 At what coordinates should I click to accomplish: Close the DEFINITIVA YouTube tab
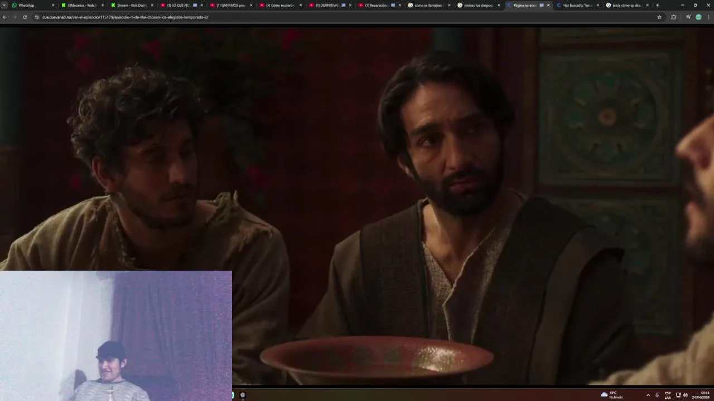(350, 5)
